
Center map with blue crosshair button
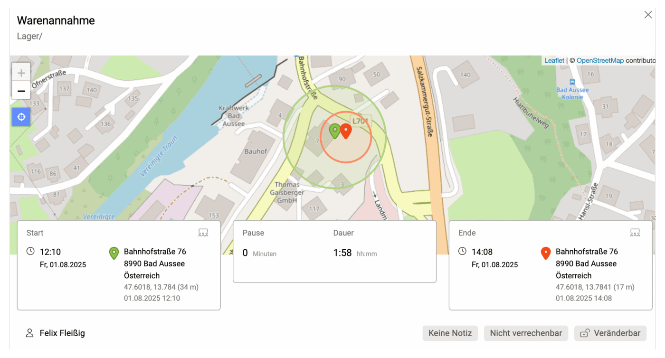point(21,117)
